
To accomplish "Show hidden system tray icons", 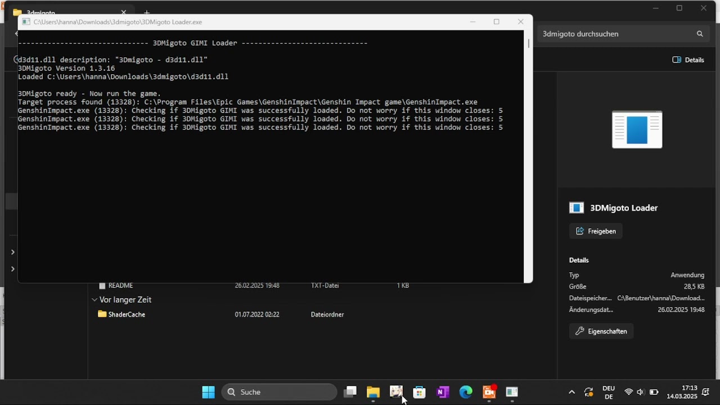I will click(x=572, y=392).
